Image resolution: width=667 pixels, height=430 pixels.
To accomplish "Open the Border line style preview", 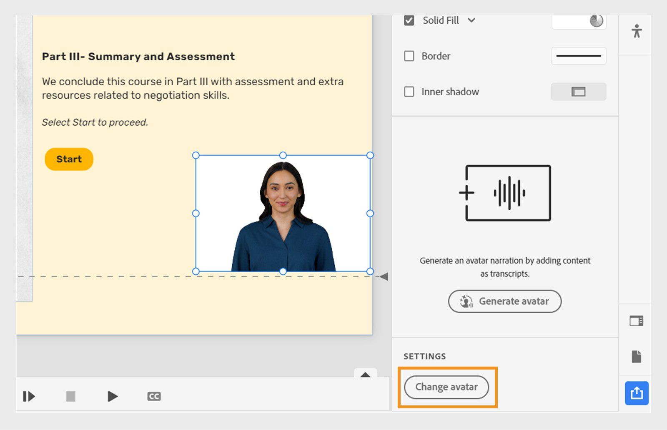I will click(578, 56).
